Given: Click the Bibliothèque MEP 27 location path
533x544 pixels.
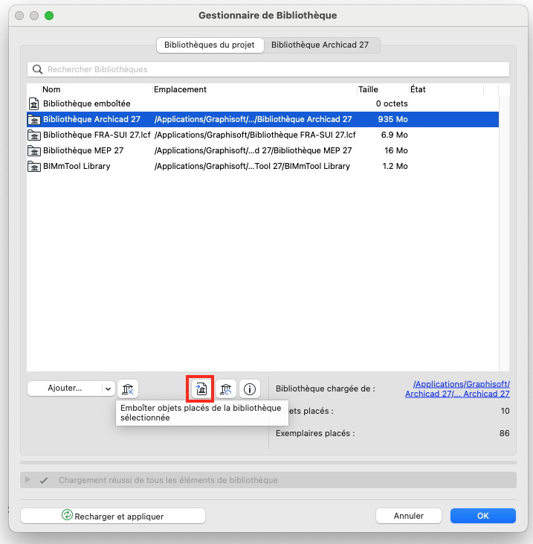Looking at the screenshot, I should click(253, 150).
